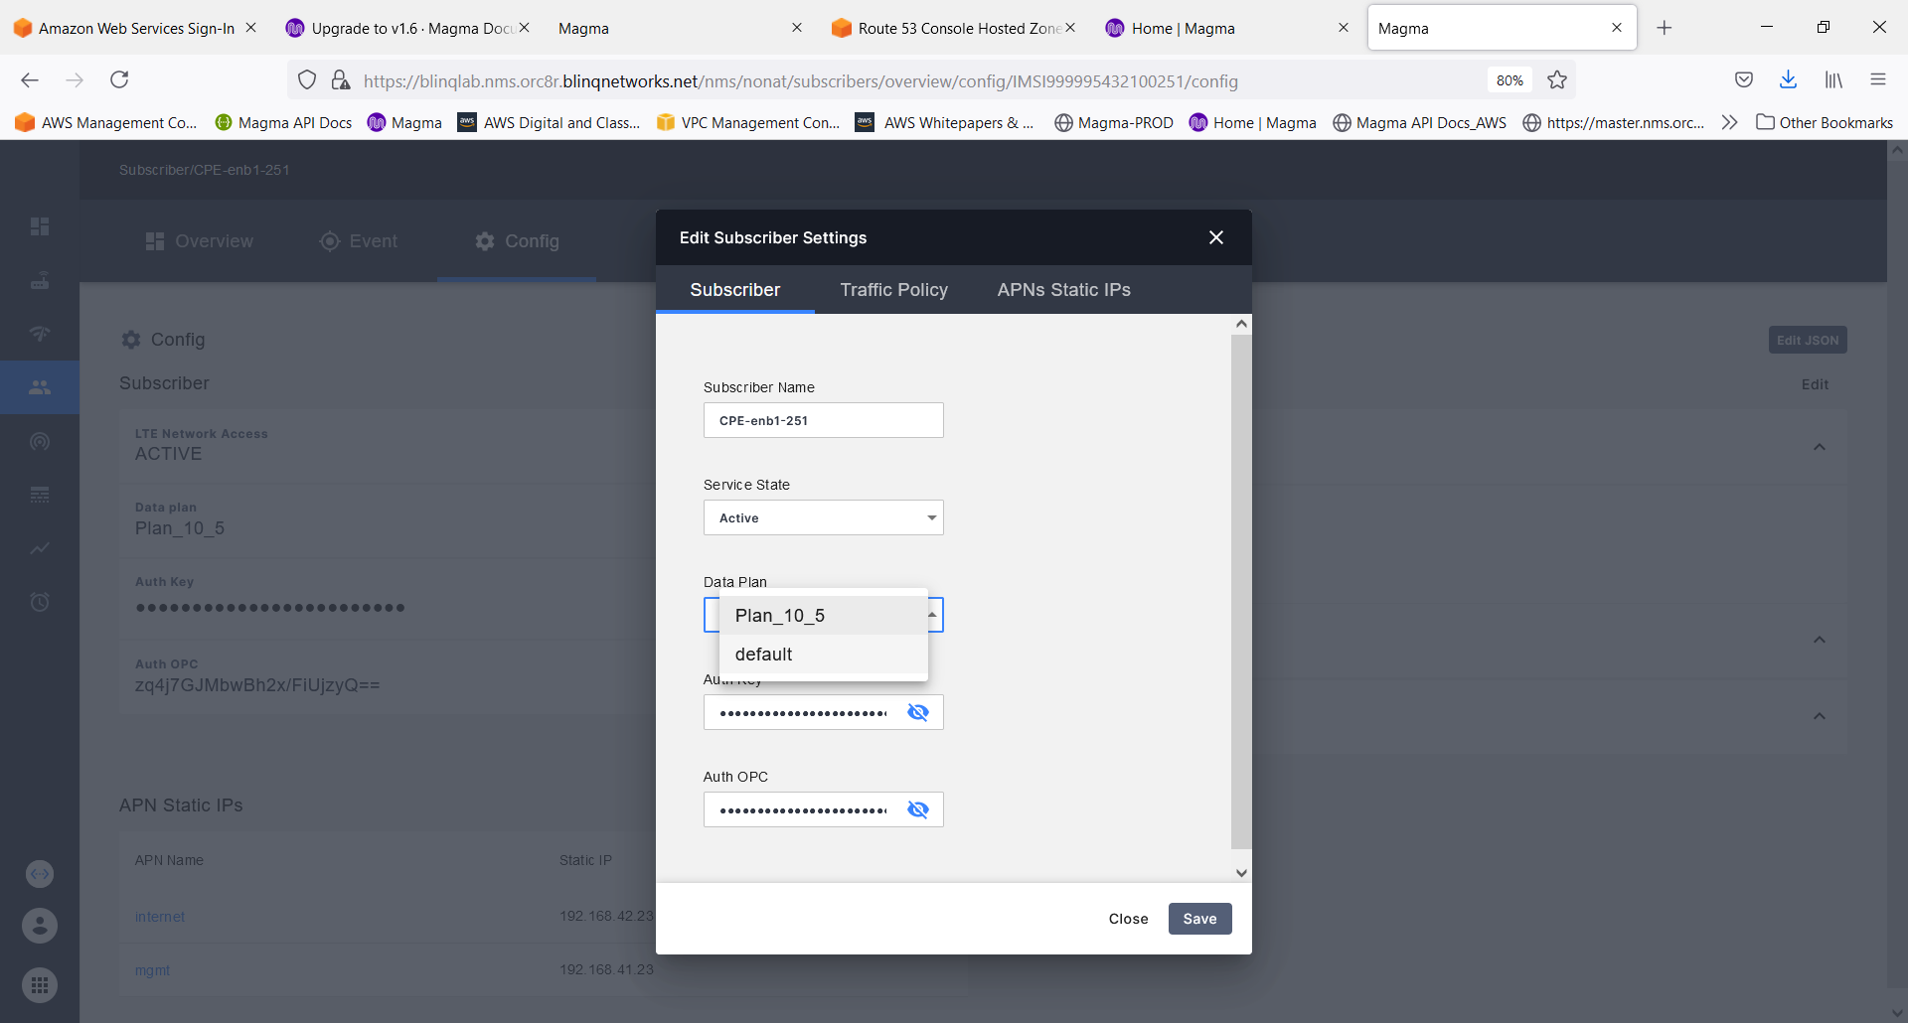1908x1023 pixels.
Task: Open Traffic Policies from the sidebar
Action: (40, 442)
